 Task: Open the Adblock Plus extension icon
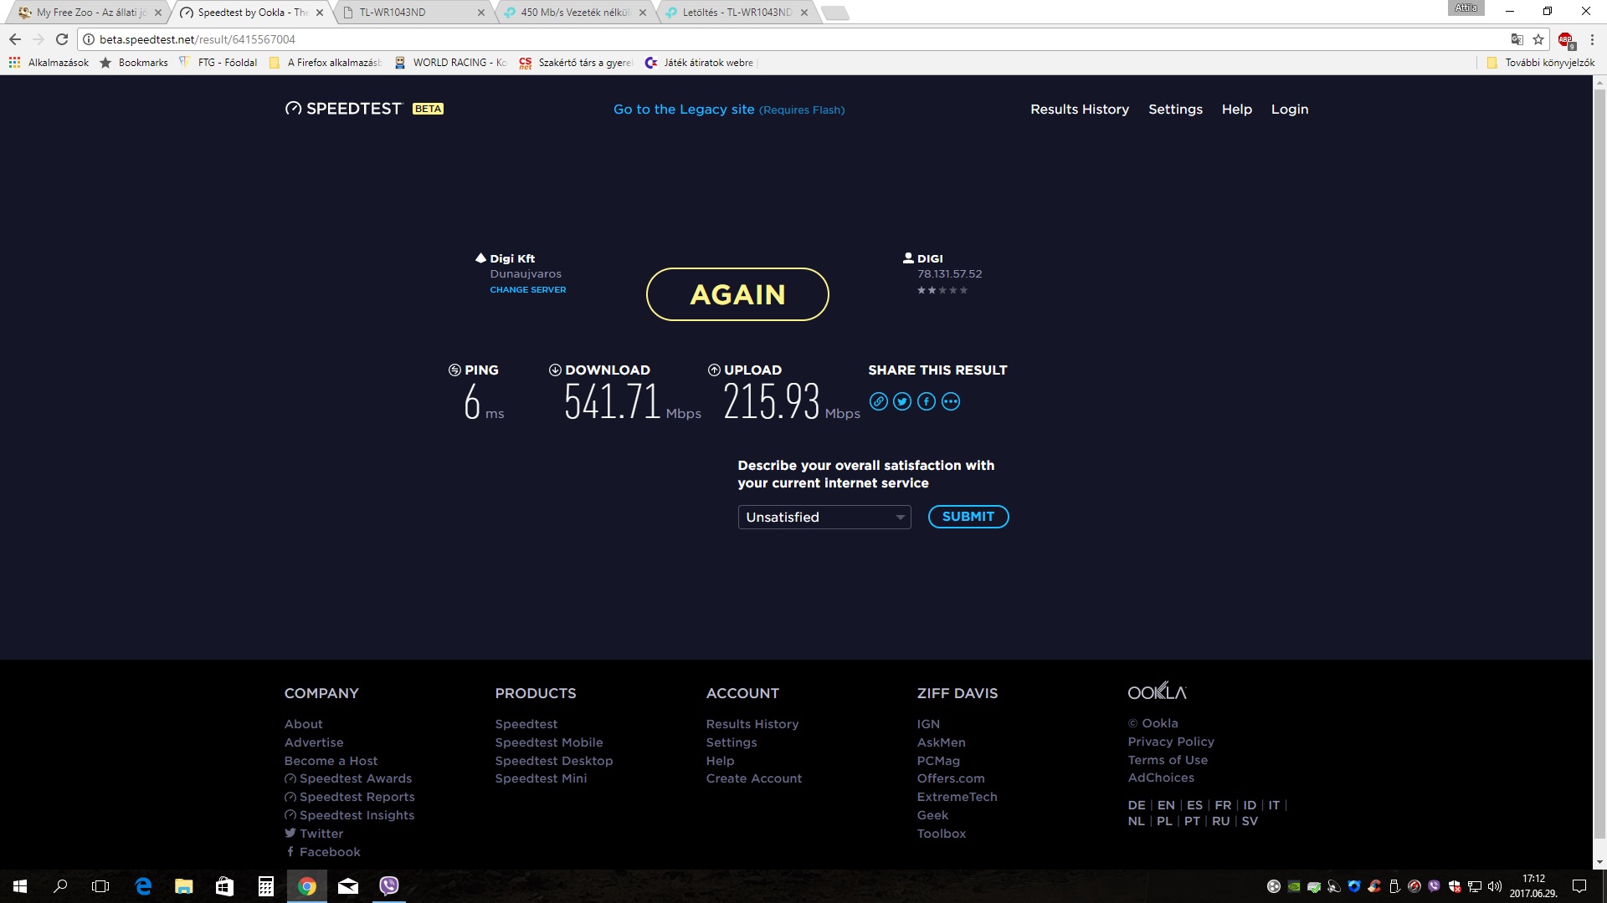point(1566,39)
